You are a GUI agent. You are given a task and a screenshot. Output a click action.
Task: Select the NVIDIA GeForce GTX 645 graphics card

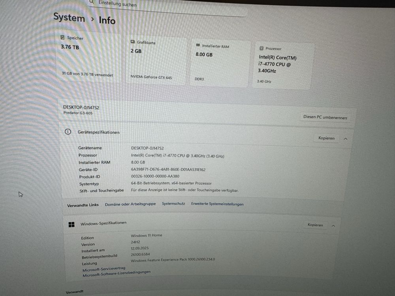pos(151,77)
